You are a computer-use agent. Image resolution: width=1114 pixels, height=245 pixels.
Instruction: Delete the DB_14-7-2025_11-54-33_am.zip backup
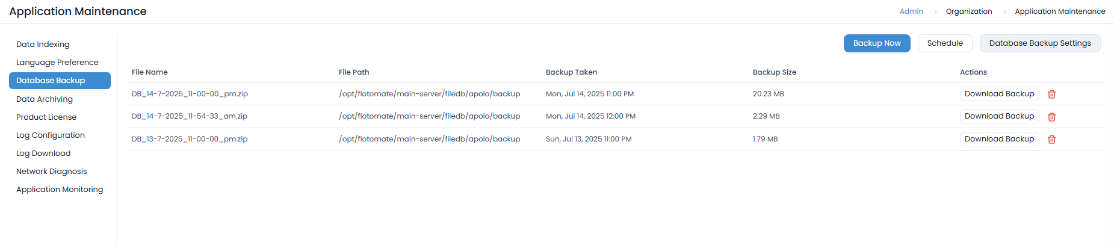tap(1052, 117)
